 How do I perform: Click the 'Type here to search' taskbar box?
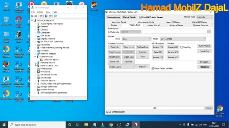(x=37, y=125)
